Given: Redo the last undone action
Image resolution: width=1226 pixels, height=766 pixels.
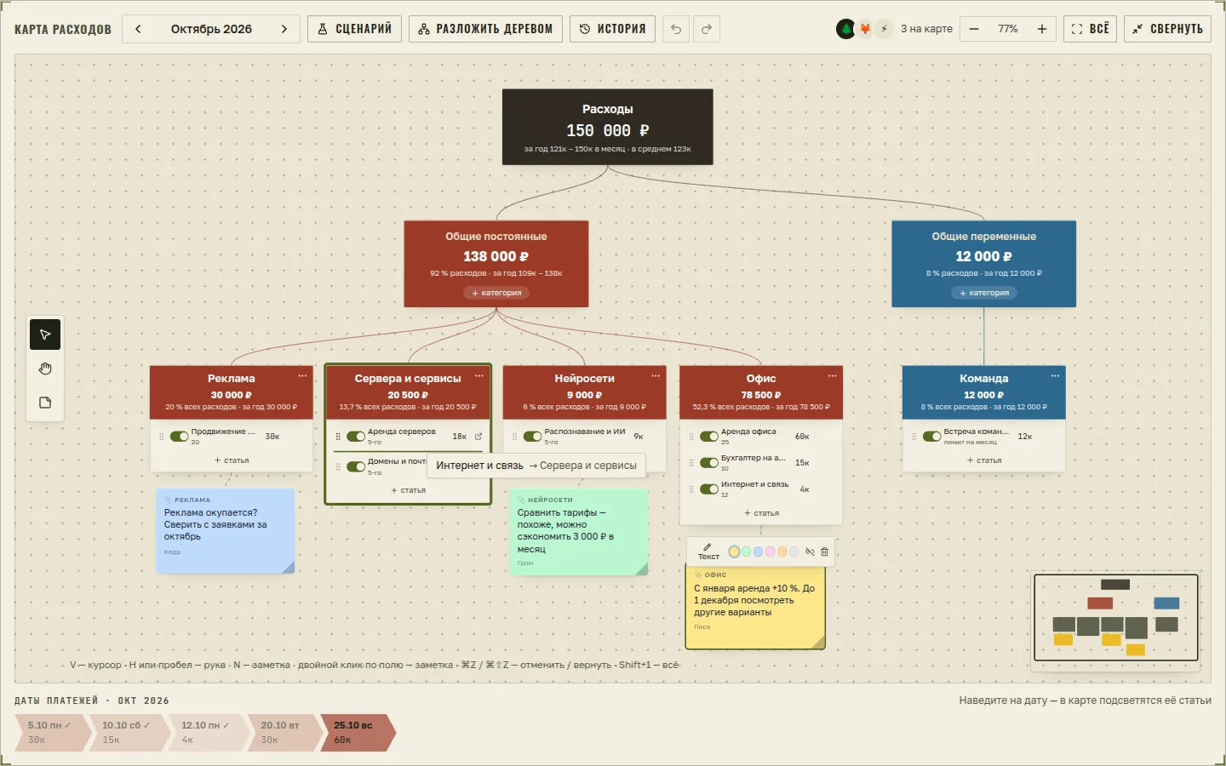Looking at the screenshot, I should click(707, 29).
